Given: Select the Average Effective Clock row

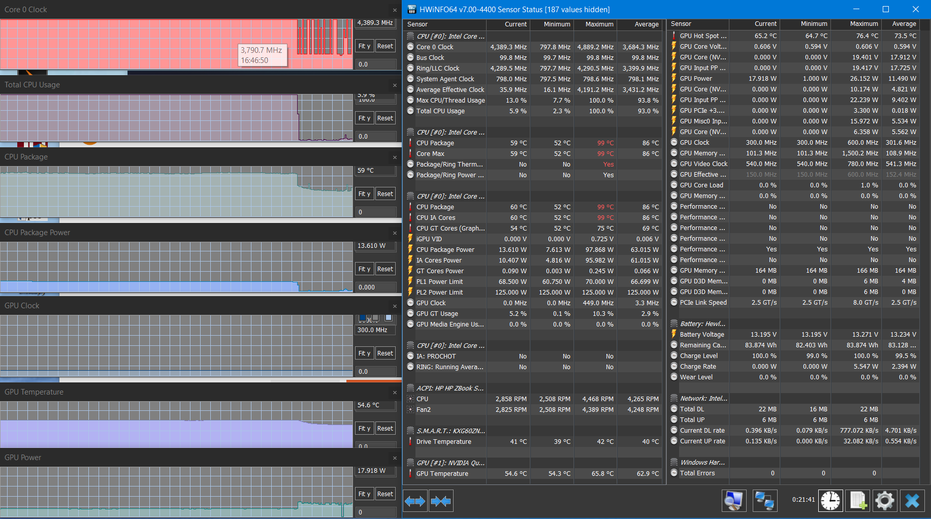Looking at the screenshot, I should pyautogui.click(x=533, y=89).
